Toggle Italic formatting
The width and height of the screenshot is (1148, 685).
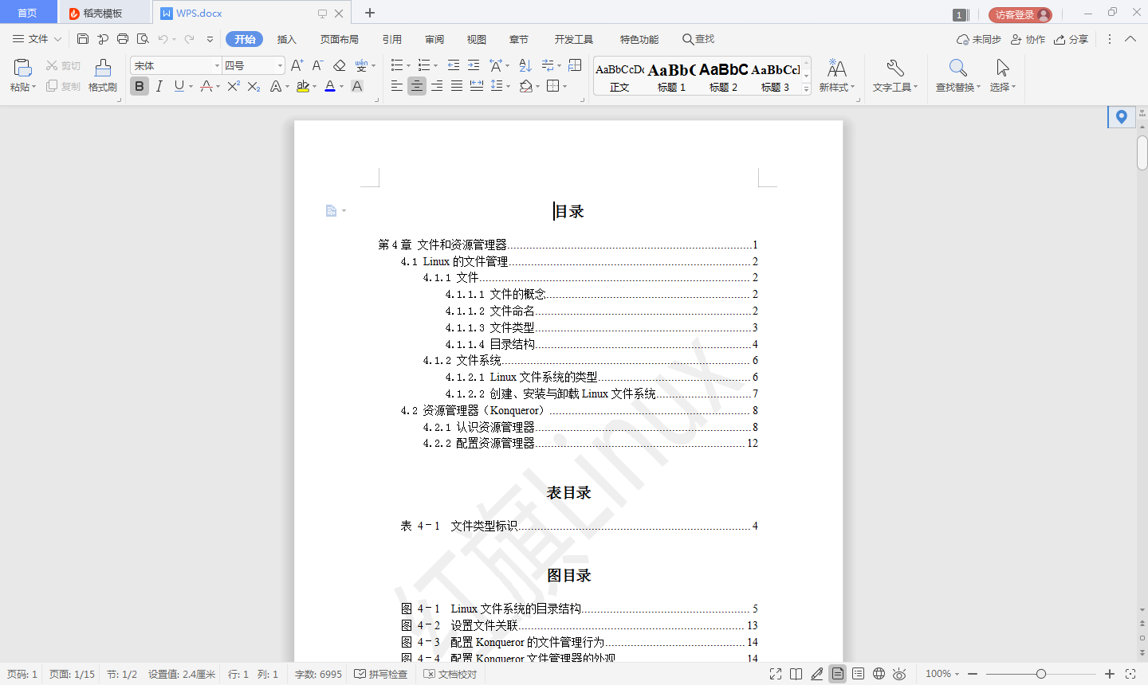pyautogui.click(x=159, y=86)
